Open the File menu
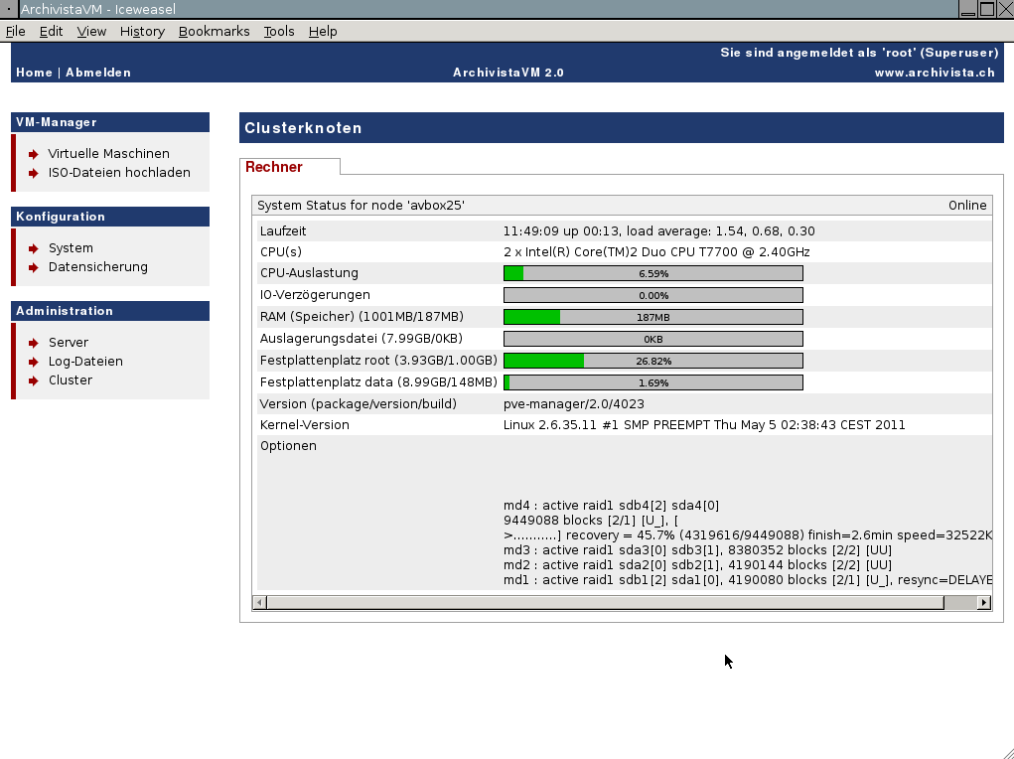Viewport: 1014px width, 759px height. [16, 31]
